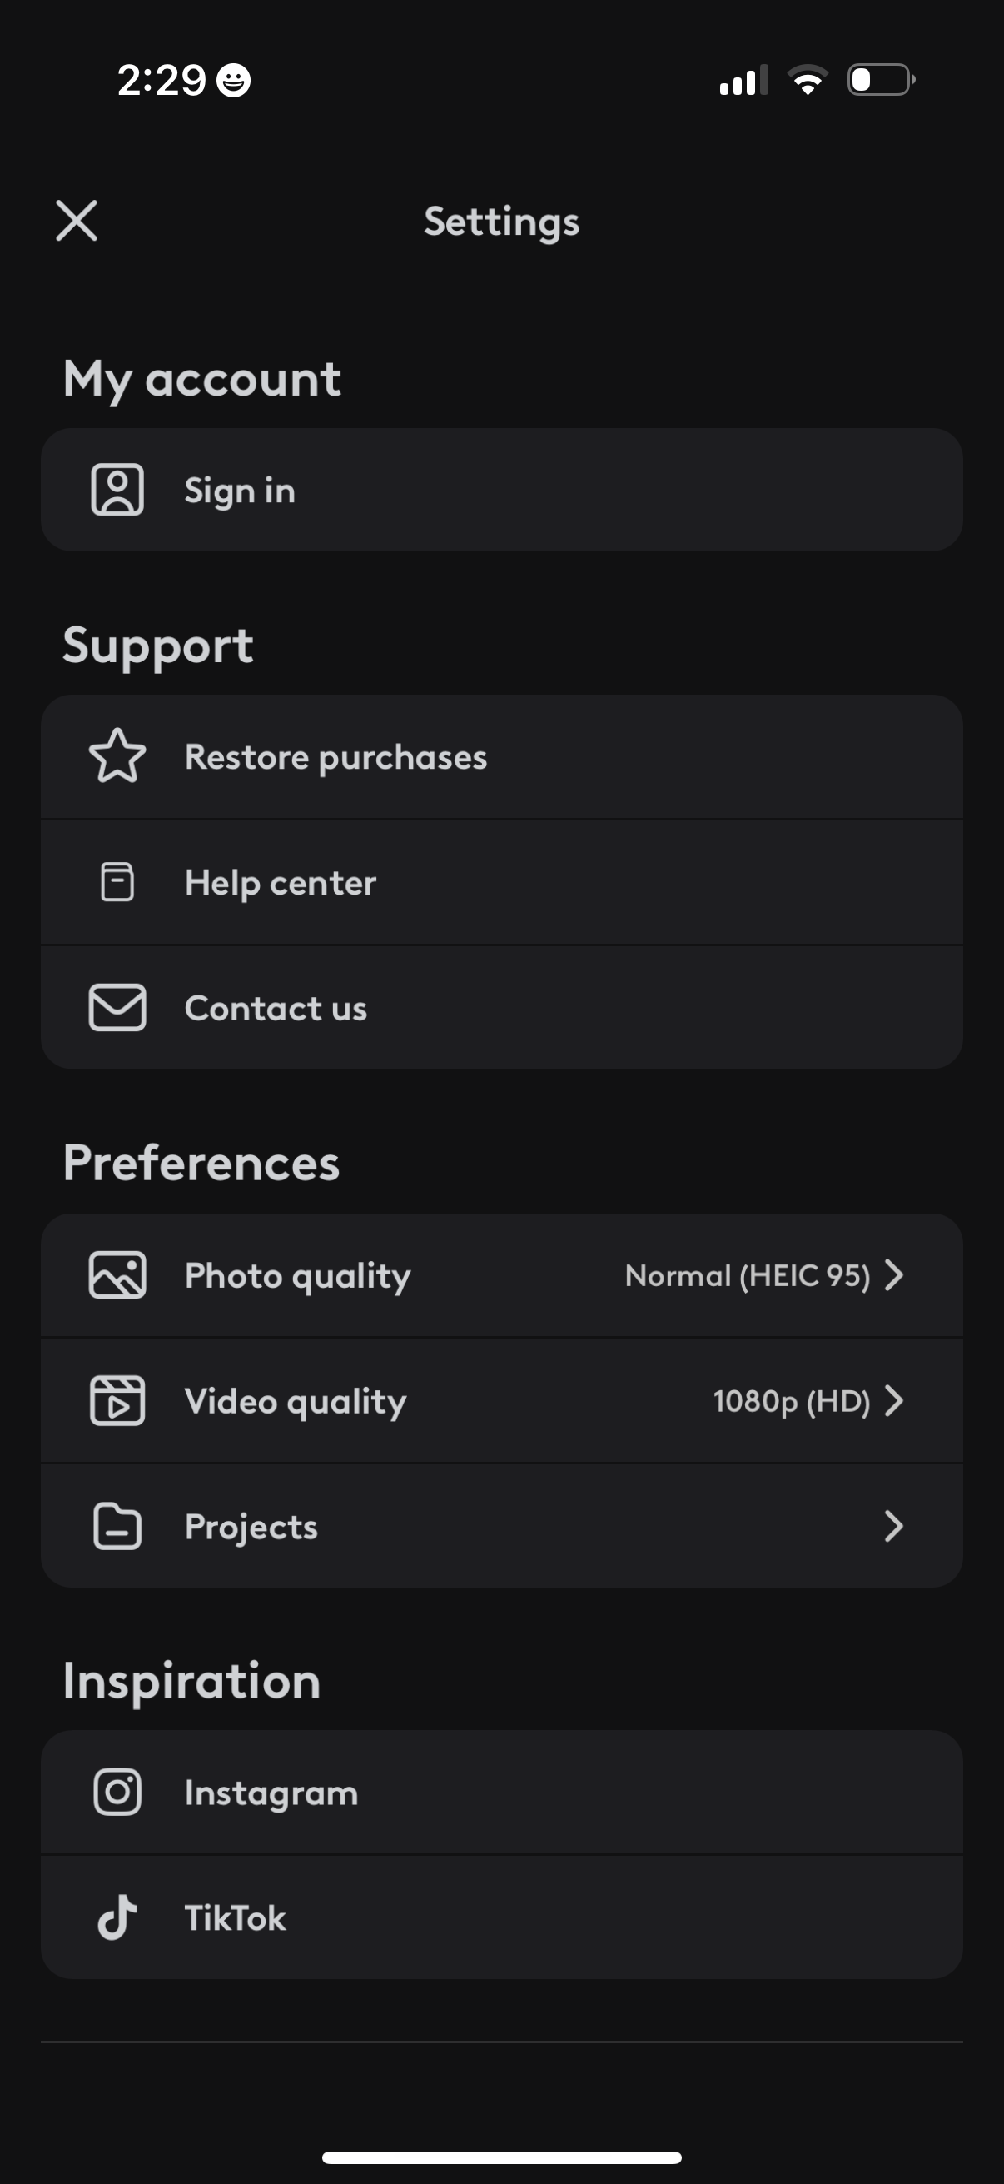Tap the Help center book icon
Viewport: 1004px width, 2184px height.
point(117,882)
